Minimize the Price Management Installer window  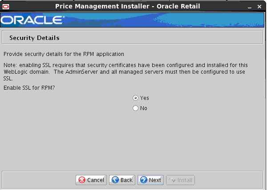(x=250, y=7)
